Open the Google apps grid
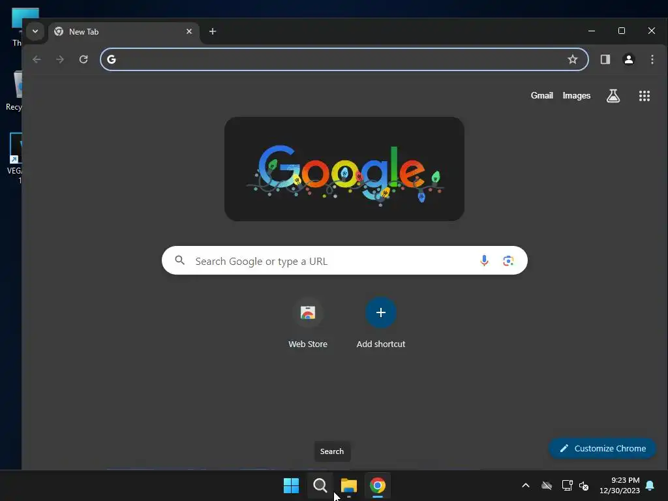This screenshot has width=668, height=501. coord(645,96)
